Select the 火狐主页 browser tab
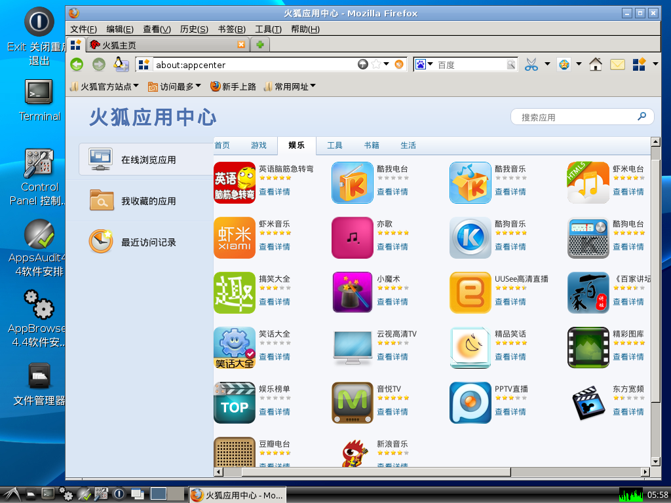Viewport: 671px width, 503px height. tap(168, 45)
